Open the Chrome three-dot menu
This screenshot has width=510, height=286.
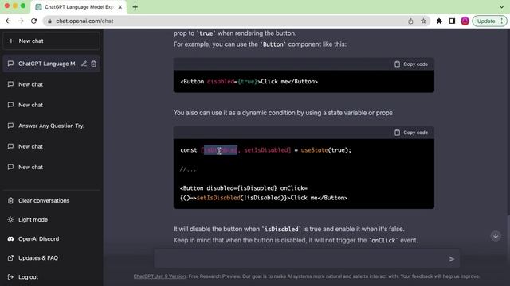tap(502, 21)
